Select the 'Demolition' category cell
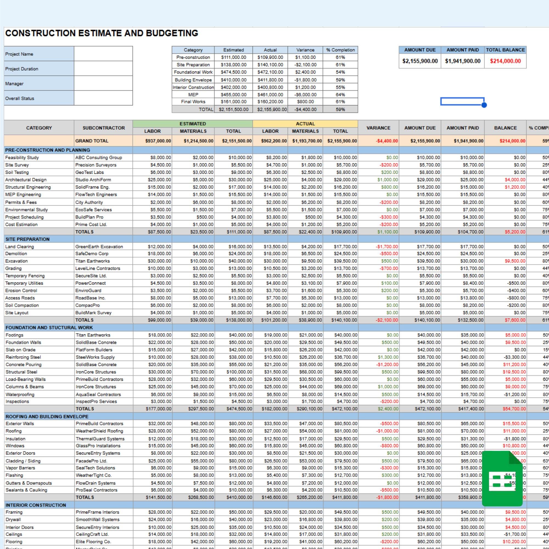 [x=39, y=254]
